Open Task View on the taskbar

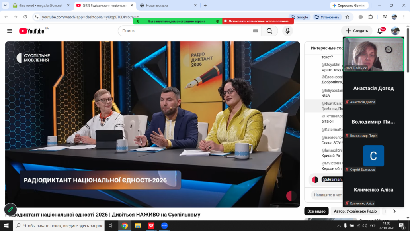point(111,226)
